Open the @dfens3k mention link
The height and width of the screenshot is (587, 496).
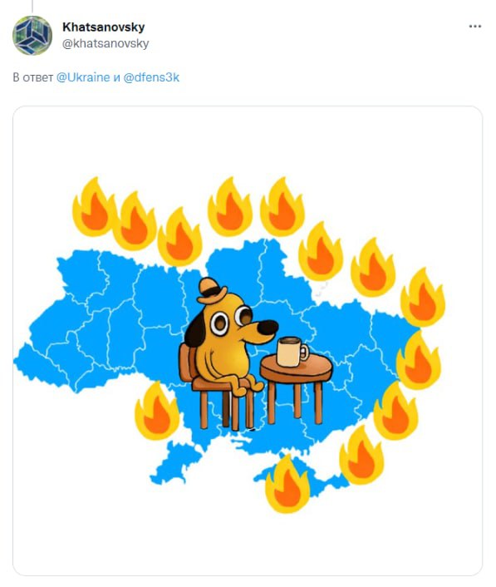click(151, 77)
